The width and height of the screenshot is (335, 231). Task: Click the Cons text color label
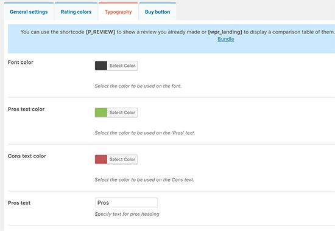[x=27, y=156]
